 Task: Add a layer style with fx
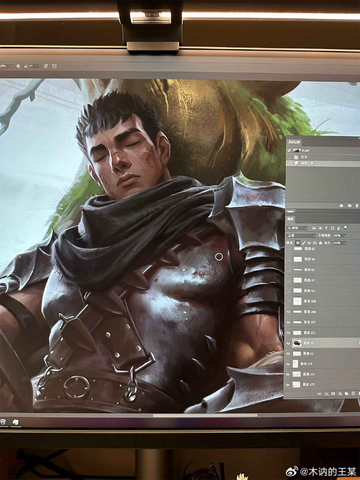click(x=326, y=394)
